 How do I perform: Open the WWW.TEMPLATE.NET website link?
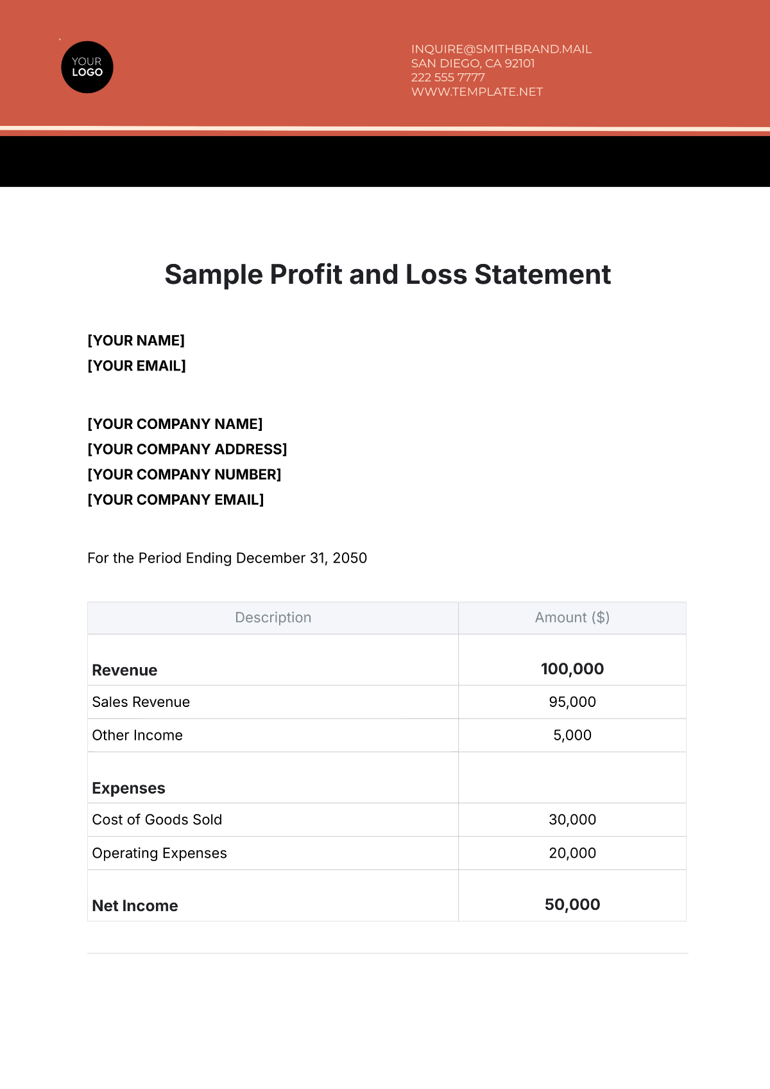coord(477,92)
